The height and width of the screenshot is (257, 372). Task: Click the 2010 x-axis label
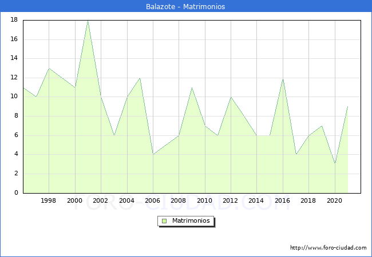point(204,200)
